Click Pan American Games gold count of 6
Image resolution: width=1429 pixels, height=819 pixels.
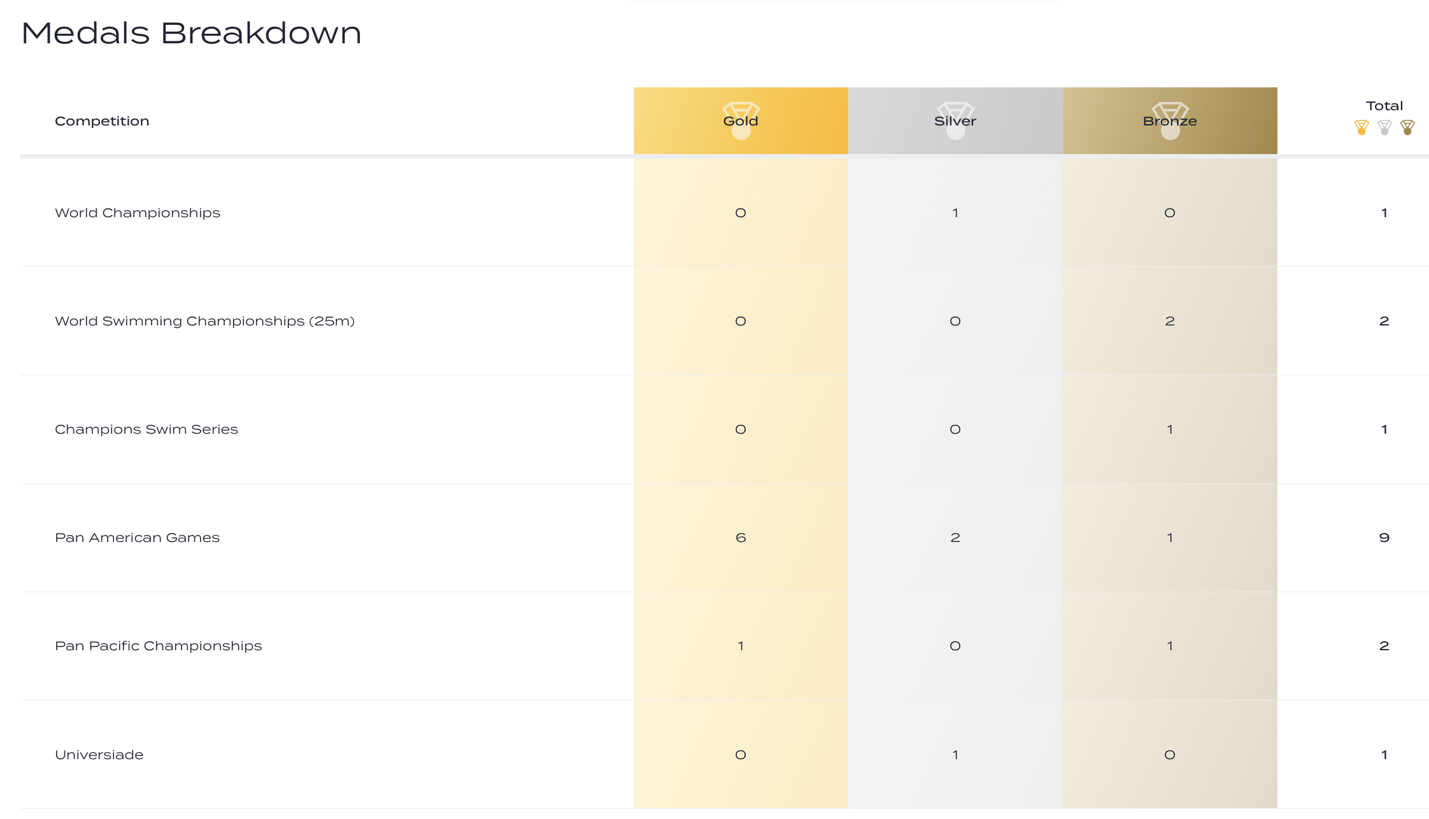coord(741,538)
